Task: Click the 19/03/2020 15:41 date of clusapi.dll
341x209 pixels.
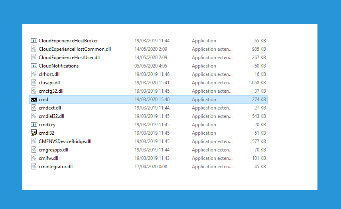Action: coord(152,83)
